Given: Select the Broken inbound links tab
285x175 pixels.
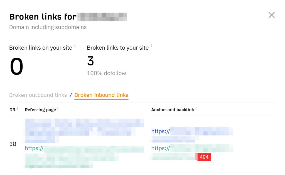Looking at the screenshot, I should [x=101, y=95].
